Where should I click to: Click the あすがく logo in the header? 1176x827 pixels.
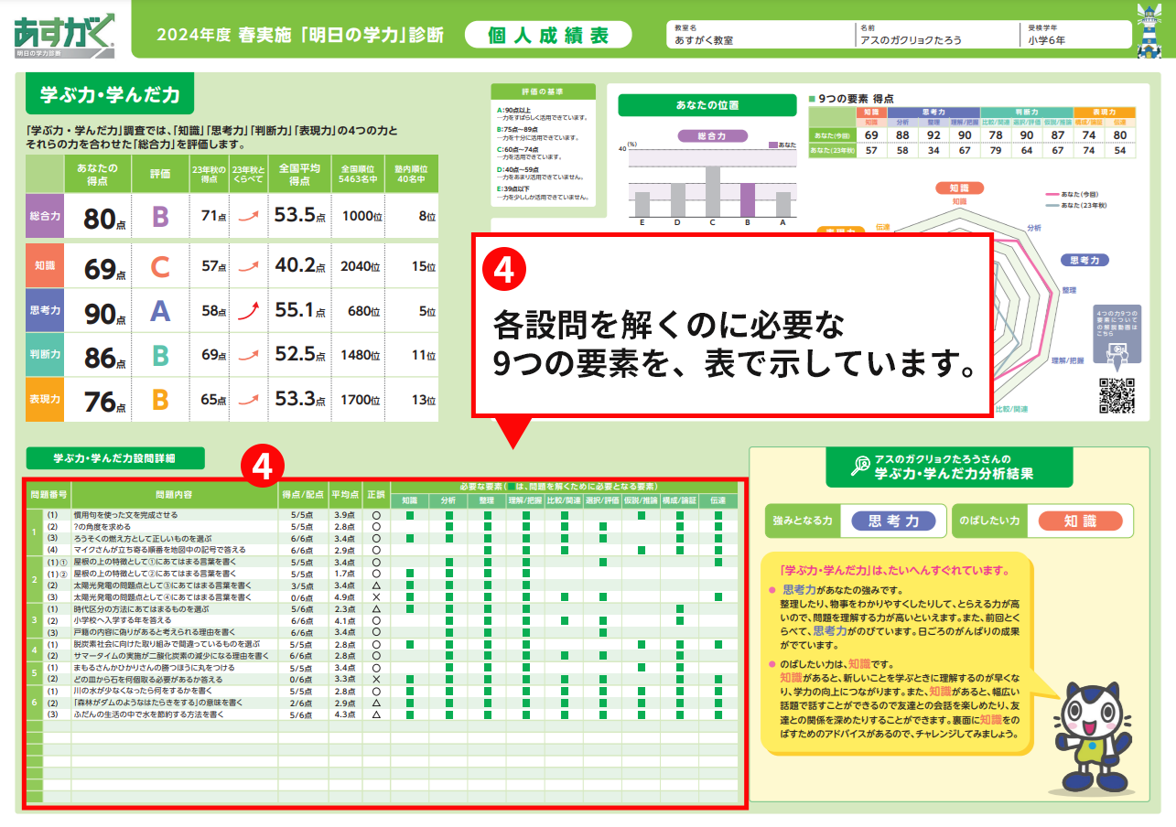[x=64, y=36]
